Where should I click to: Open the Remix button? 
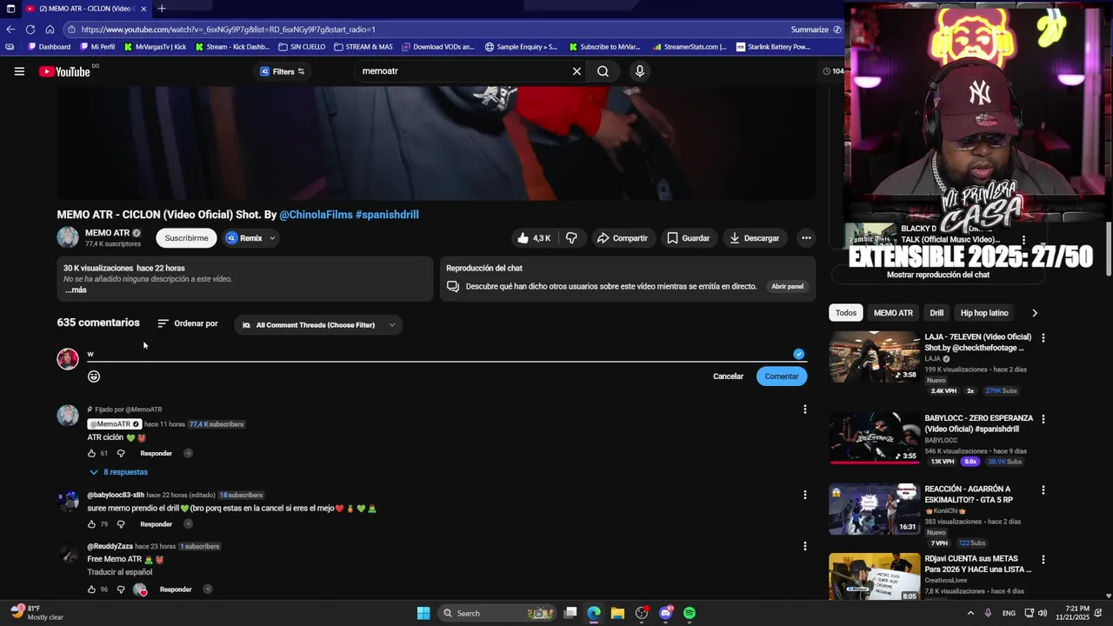(x=244, y=238)
